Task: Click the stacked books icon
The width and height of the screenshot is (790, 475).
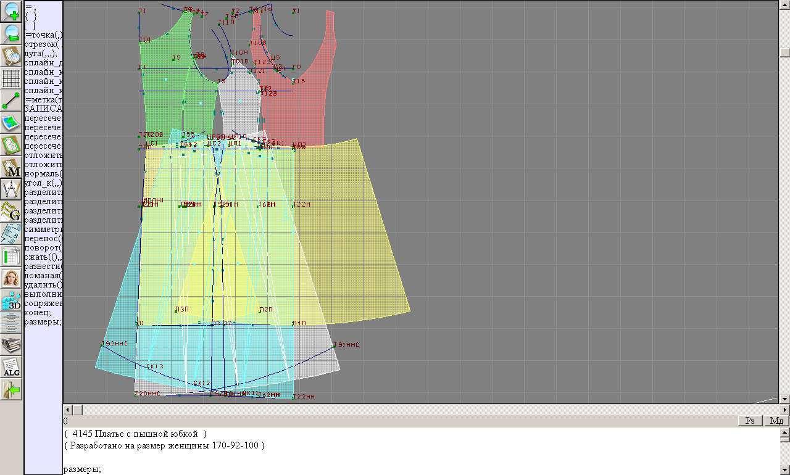Action: click(x=11, y=345)
